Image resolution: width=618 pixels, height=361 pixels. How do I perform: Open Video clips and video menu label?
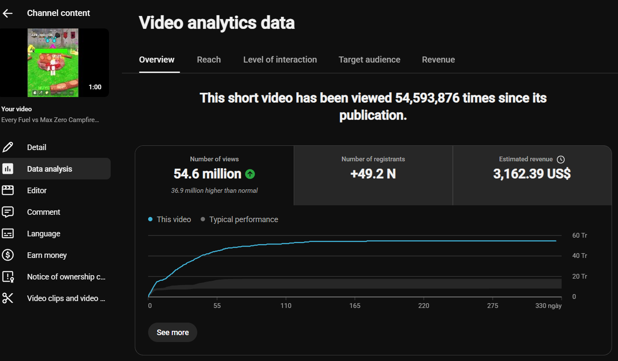(x=66, y=298)
